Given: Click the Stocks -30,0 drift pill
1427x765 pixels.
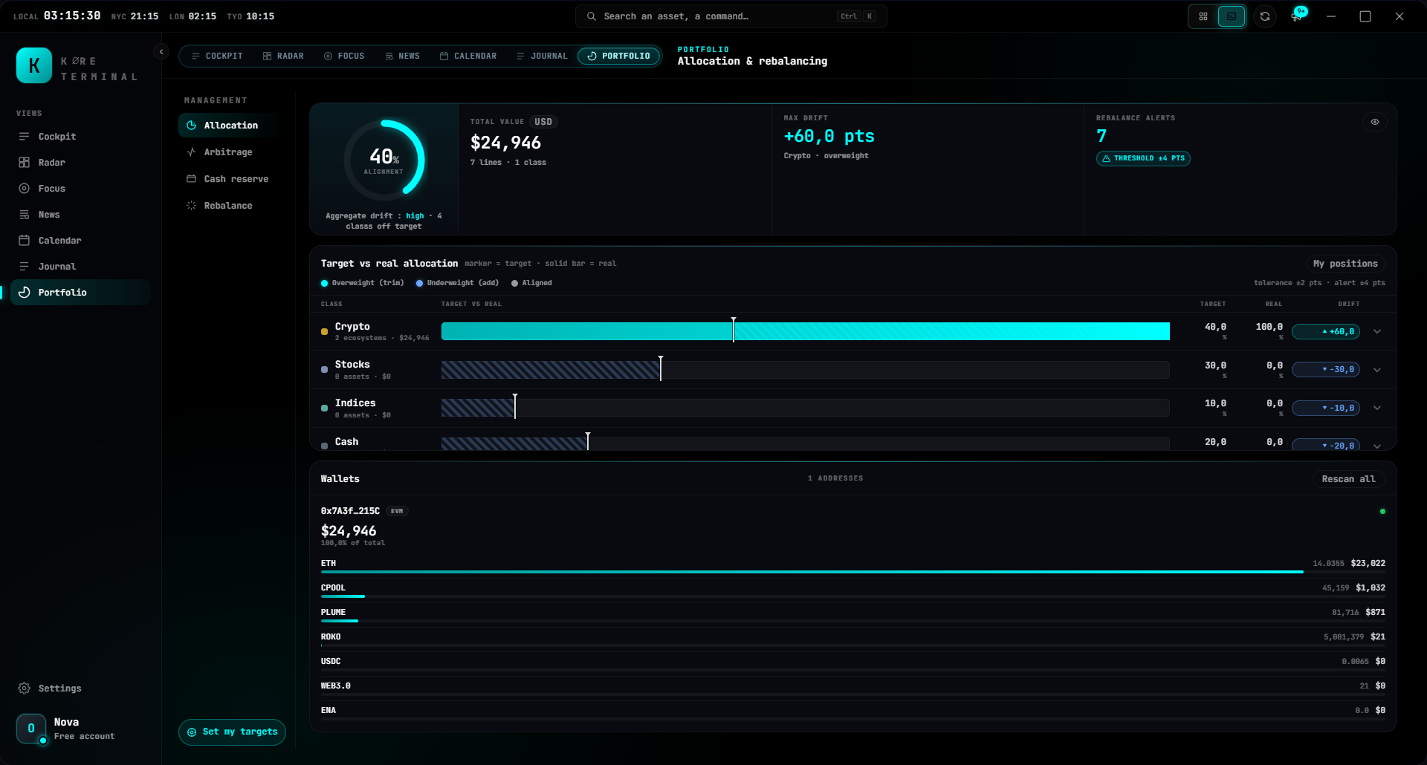Looking at the screenshot, I should pos(1326,370).
